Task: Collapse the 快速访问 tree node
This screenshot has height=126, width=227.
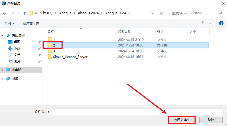Action: 3,35
